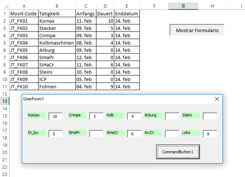Screen dimensions: 245x177
Task: Click the 08. feb start date cell
Action: [x=86, y=43]
